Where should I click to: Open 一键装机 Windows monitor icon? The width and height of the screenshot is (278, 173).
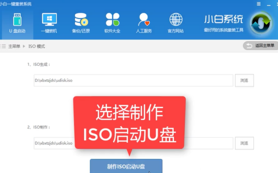pyautogui.click(x=48, y=19)
